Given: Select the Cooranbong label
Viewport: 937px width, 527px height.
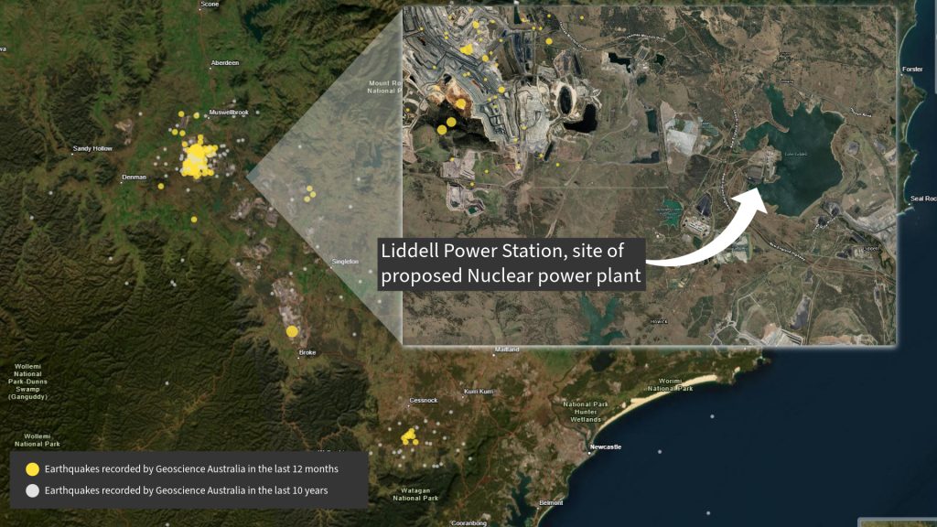Looking at the screenshot, I should pyautogui.click(x=468, y=523).
